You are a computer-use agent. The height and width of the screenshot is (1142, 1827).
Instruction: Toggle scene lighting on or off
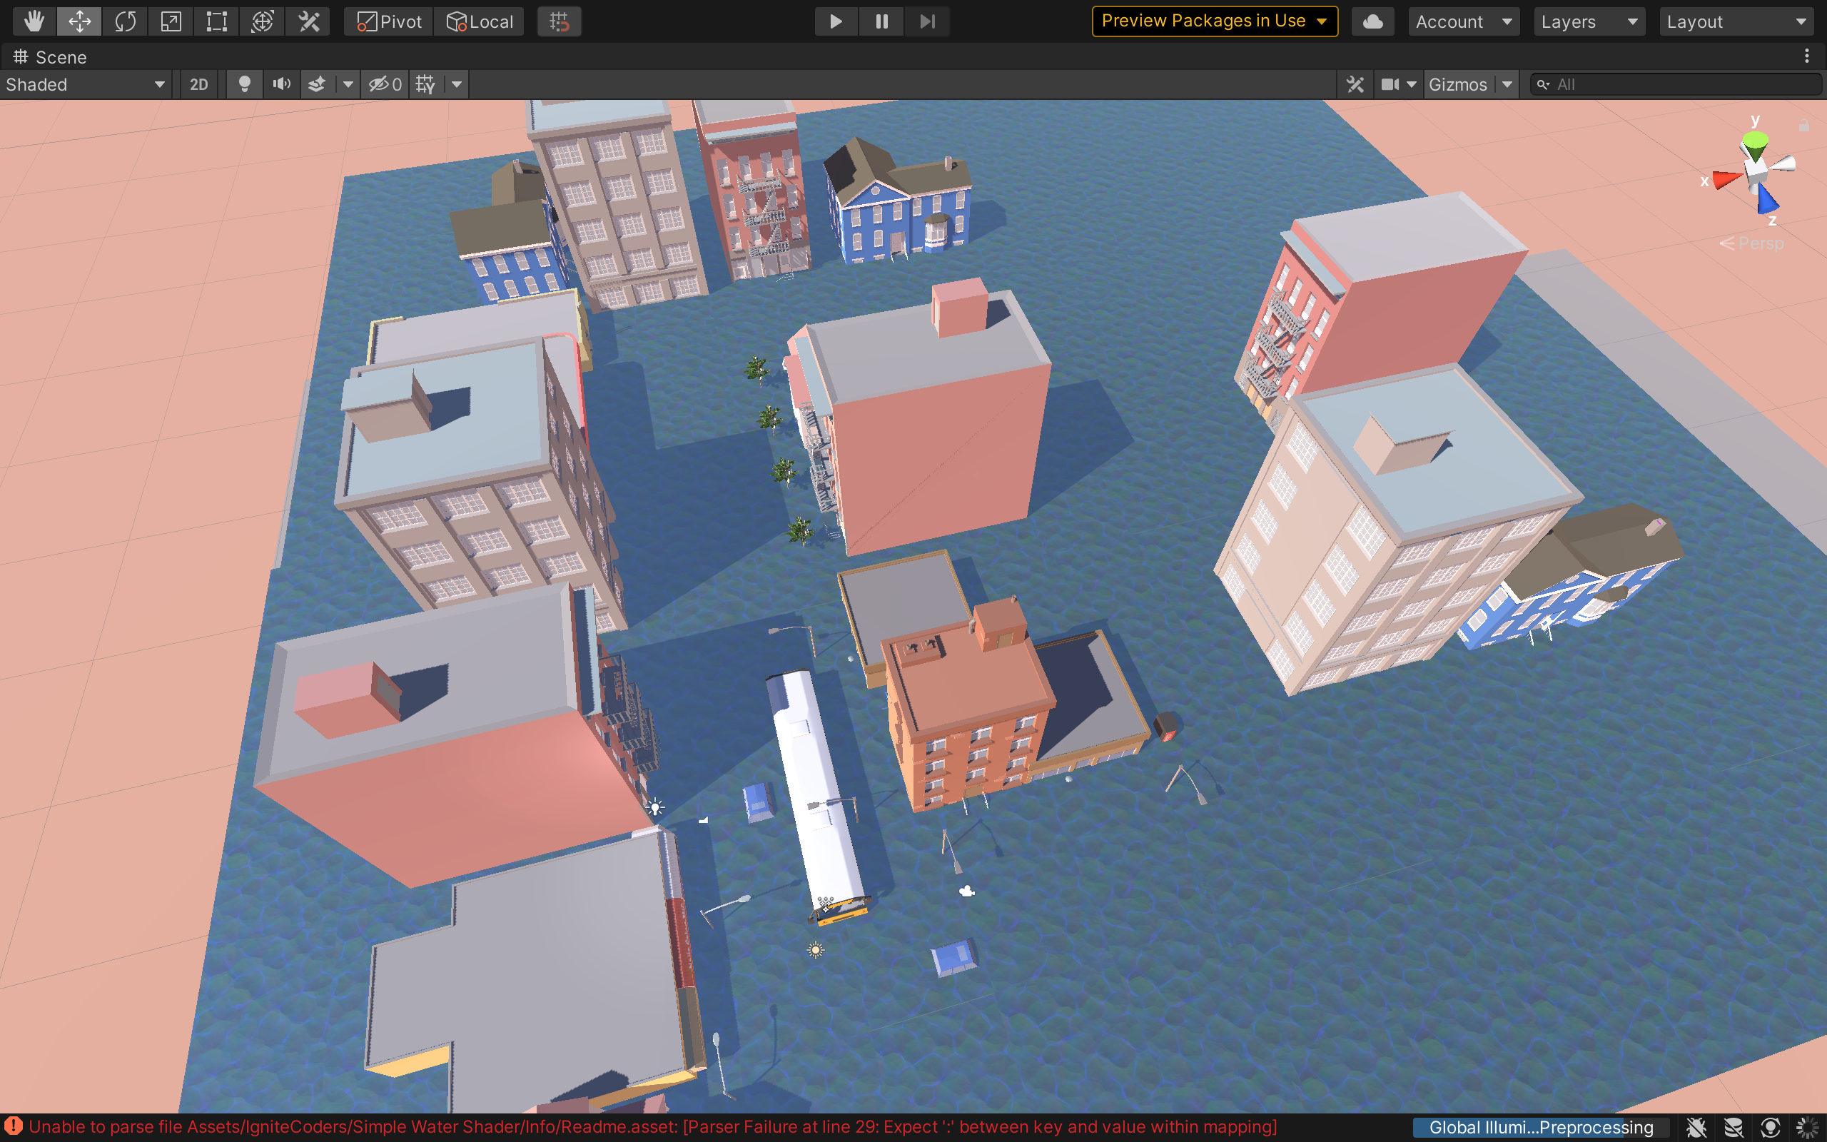point(244,85)
